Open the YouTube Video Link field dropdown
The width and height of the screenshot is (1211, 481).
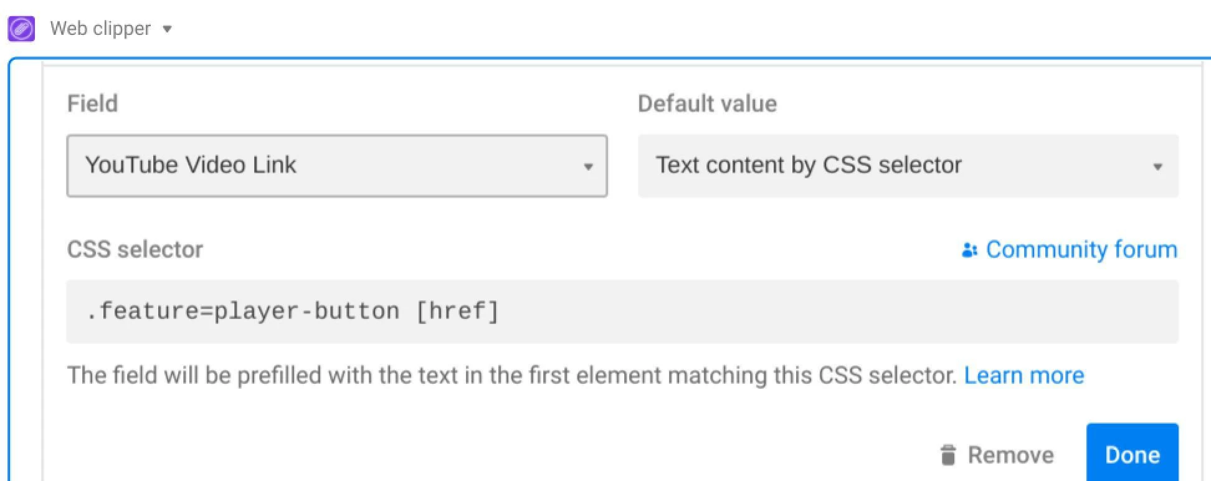point(337,166)
